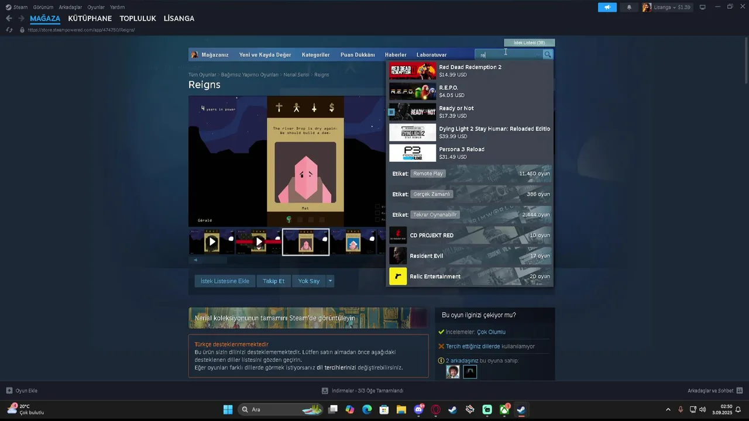Click the store search magnifier button
Viewport: 749px width, 421px height.
548,54
